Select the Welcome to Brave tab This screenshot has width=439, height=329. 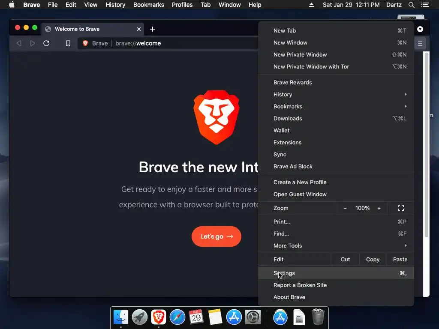(93, 29)
